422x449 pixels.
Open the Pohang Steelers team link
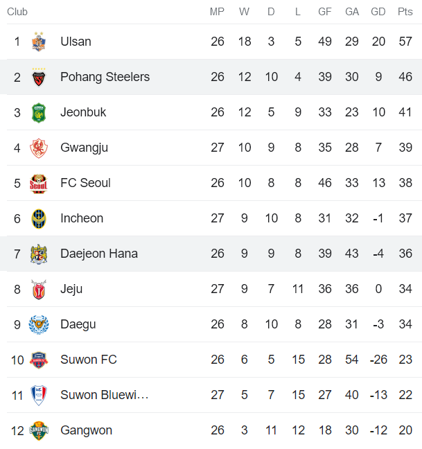105,77
